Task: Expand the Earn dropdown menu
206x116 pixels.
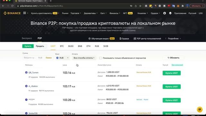Action: click(104, 13)
